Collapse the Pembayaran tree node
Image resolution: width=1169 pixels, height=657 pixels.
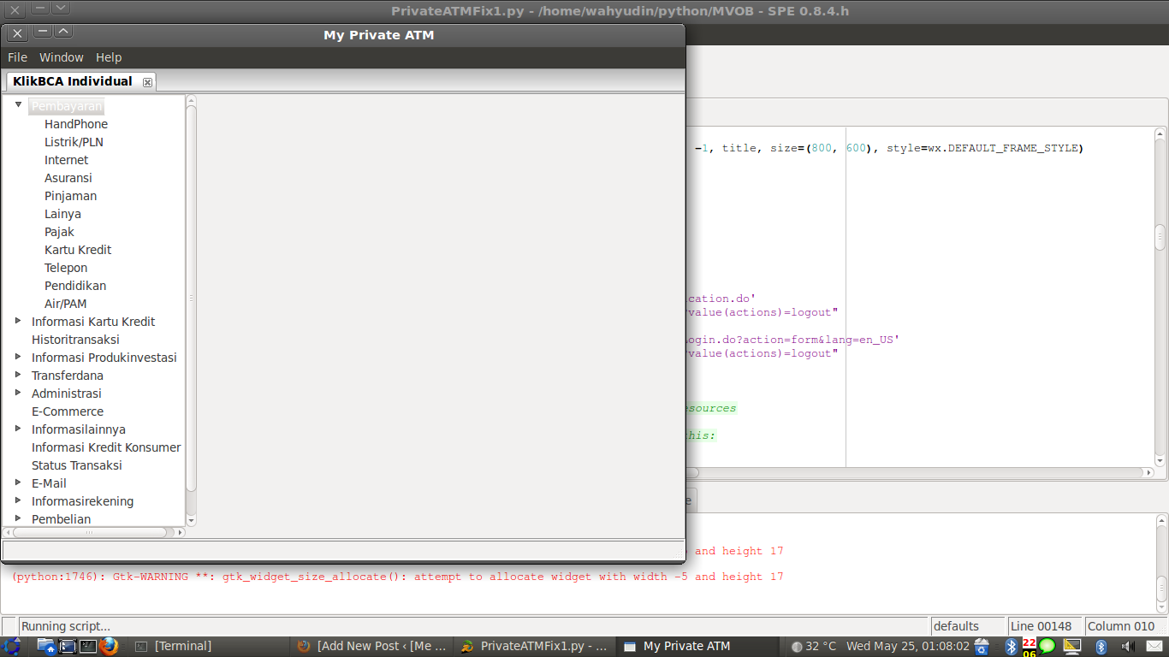point(19,105)
